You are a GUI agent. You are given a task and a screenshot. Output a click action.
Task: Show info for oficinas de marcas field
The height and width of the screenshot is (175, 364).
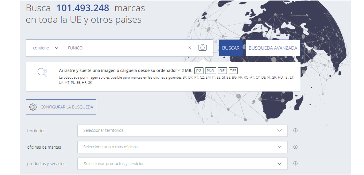(295, 147)
